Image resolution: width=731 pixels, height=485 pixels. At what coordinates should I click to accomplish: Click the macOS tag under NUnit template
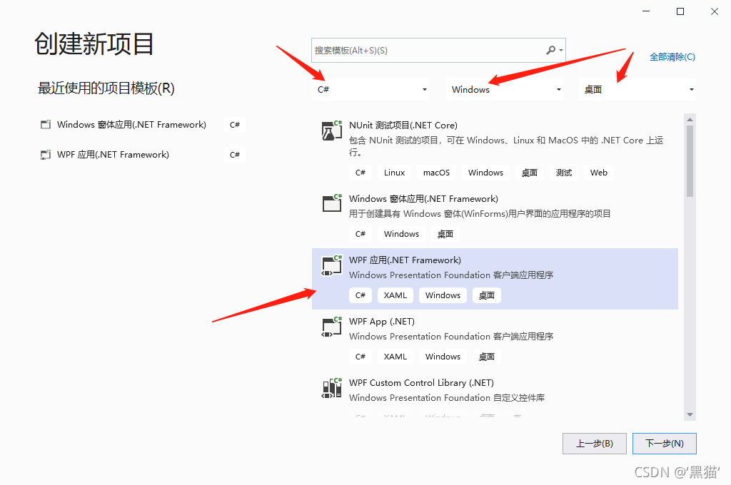click(x=436, y=173)
